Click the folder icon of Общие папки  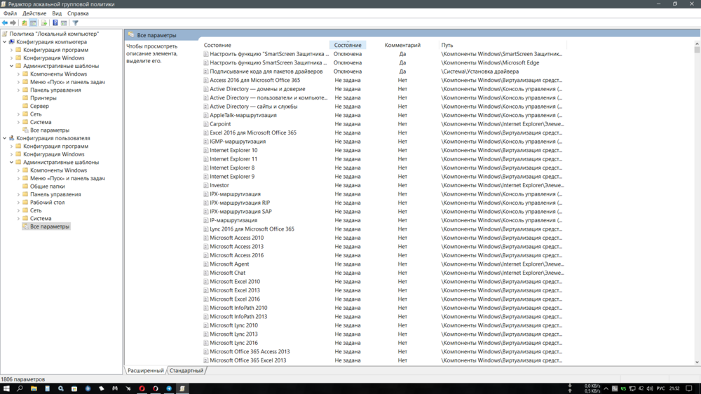click(x=25, y=186)
